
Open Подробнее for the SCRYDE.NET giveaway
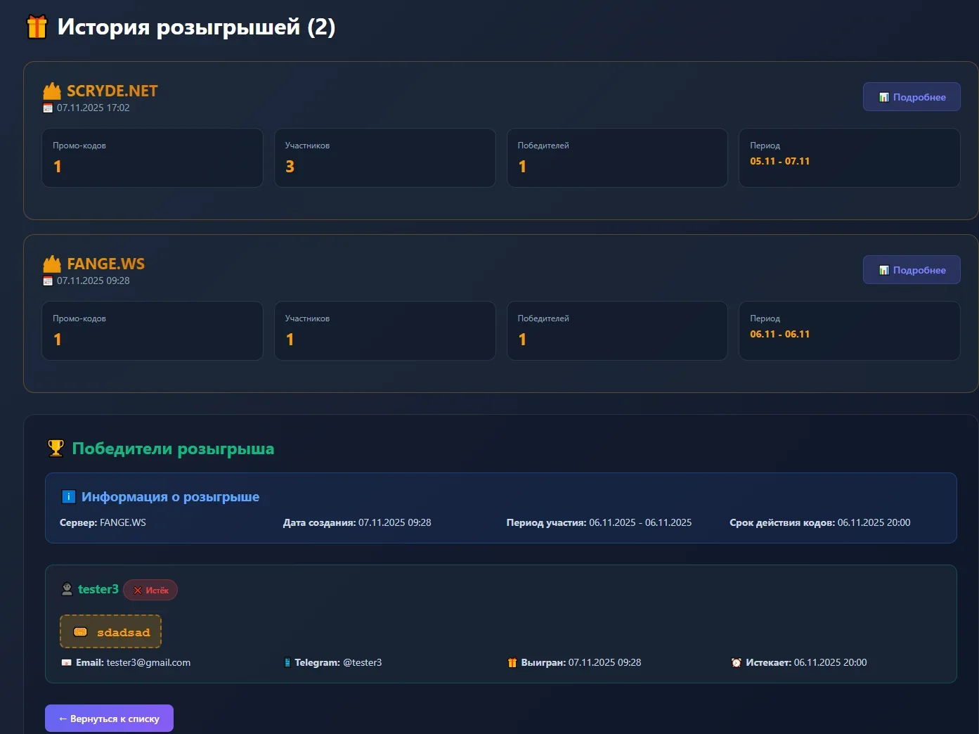(911, 97)
